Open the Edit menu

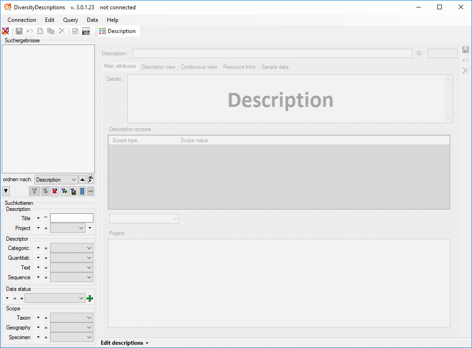tap(50, 20)
